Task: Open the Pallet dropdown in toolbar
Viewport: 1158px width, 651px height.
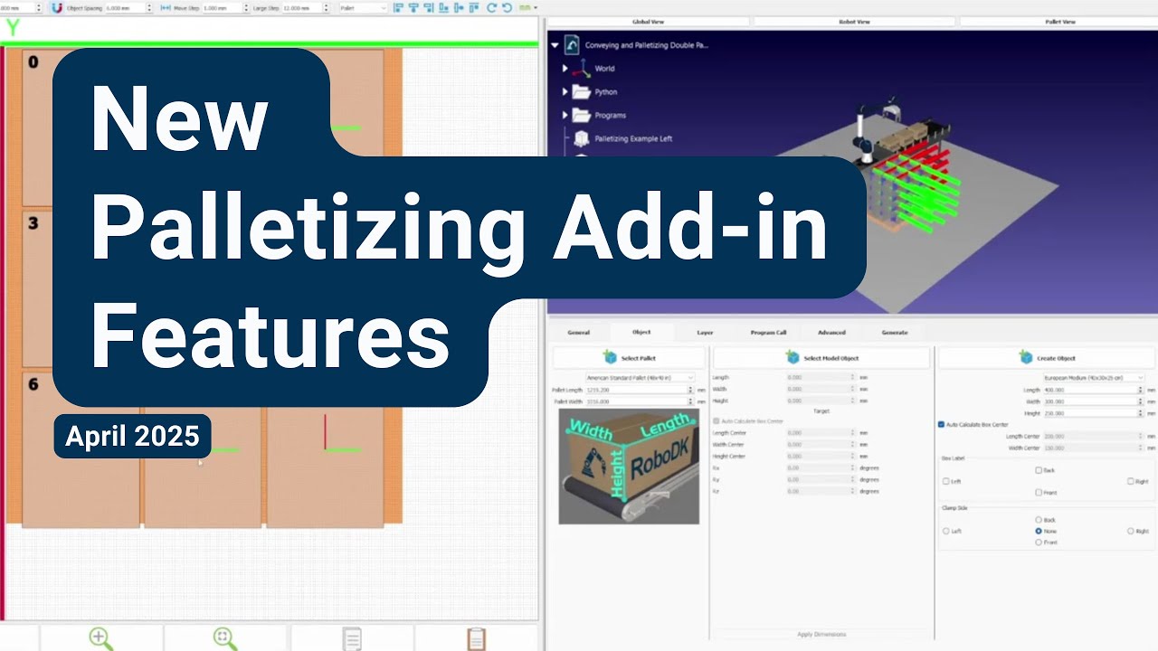Action: (x=363, y=7)
